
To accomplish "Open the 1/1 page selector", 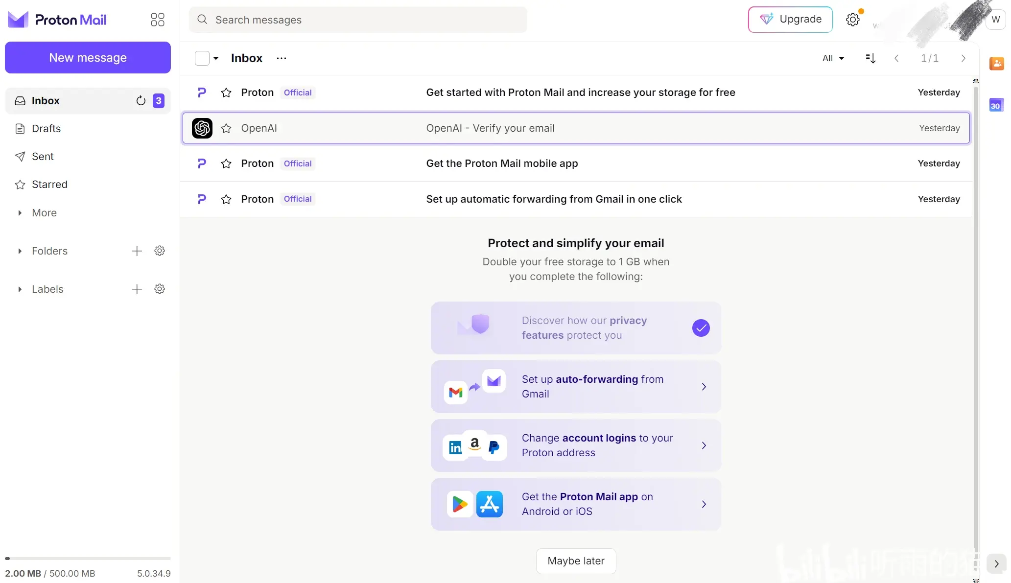I will (929, 58).
